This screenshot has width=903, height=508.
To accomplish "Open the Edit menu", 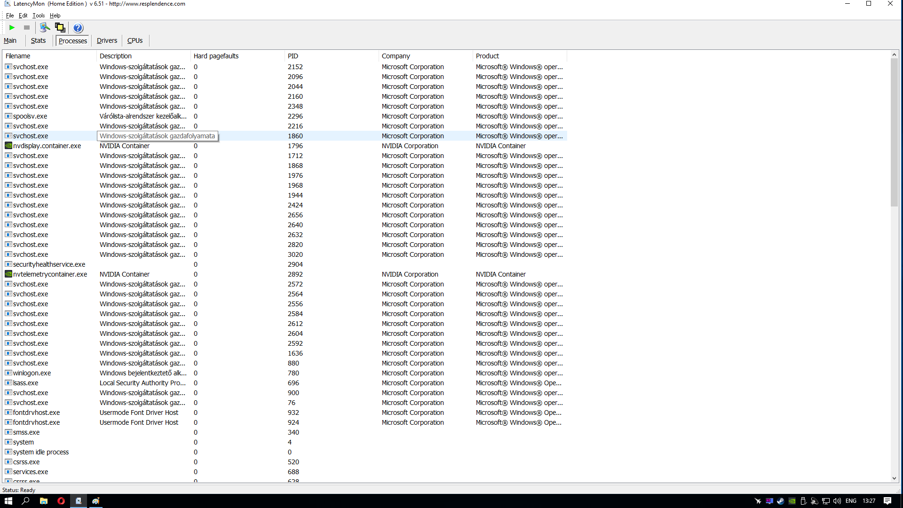I will point(23,16).
